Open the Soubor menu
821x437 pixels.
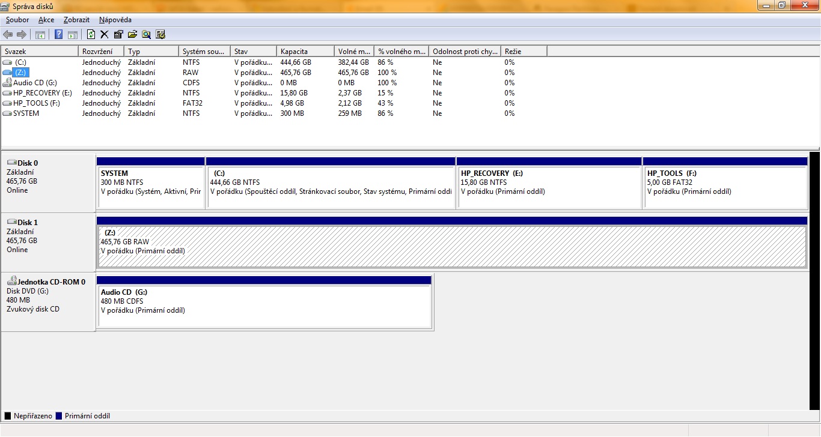coord(17,20)
